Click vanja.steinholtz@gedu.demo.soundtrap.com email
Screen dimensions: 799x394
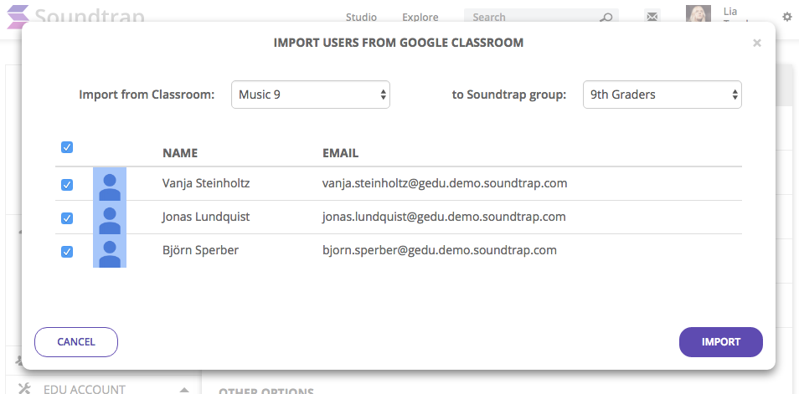tap(445, 183)
